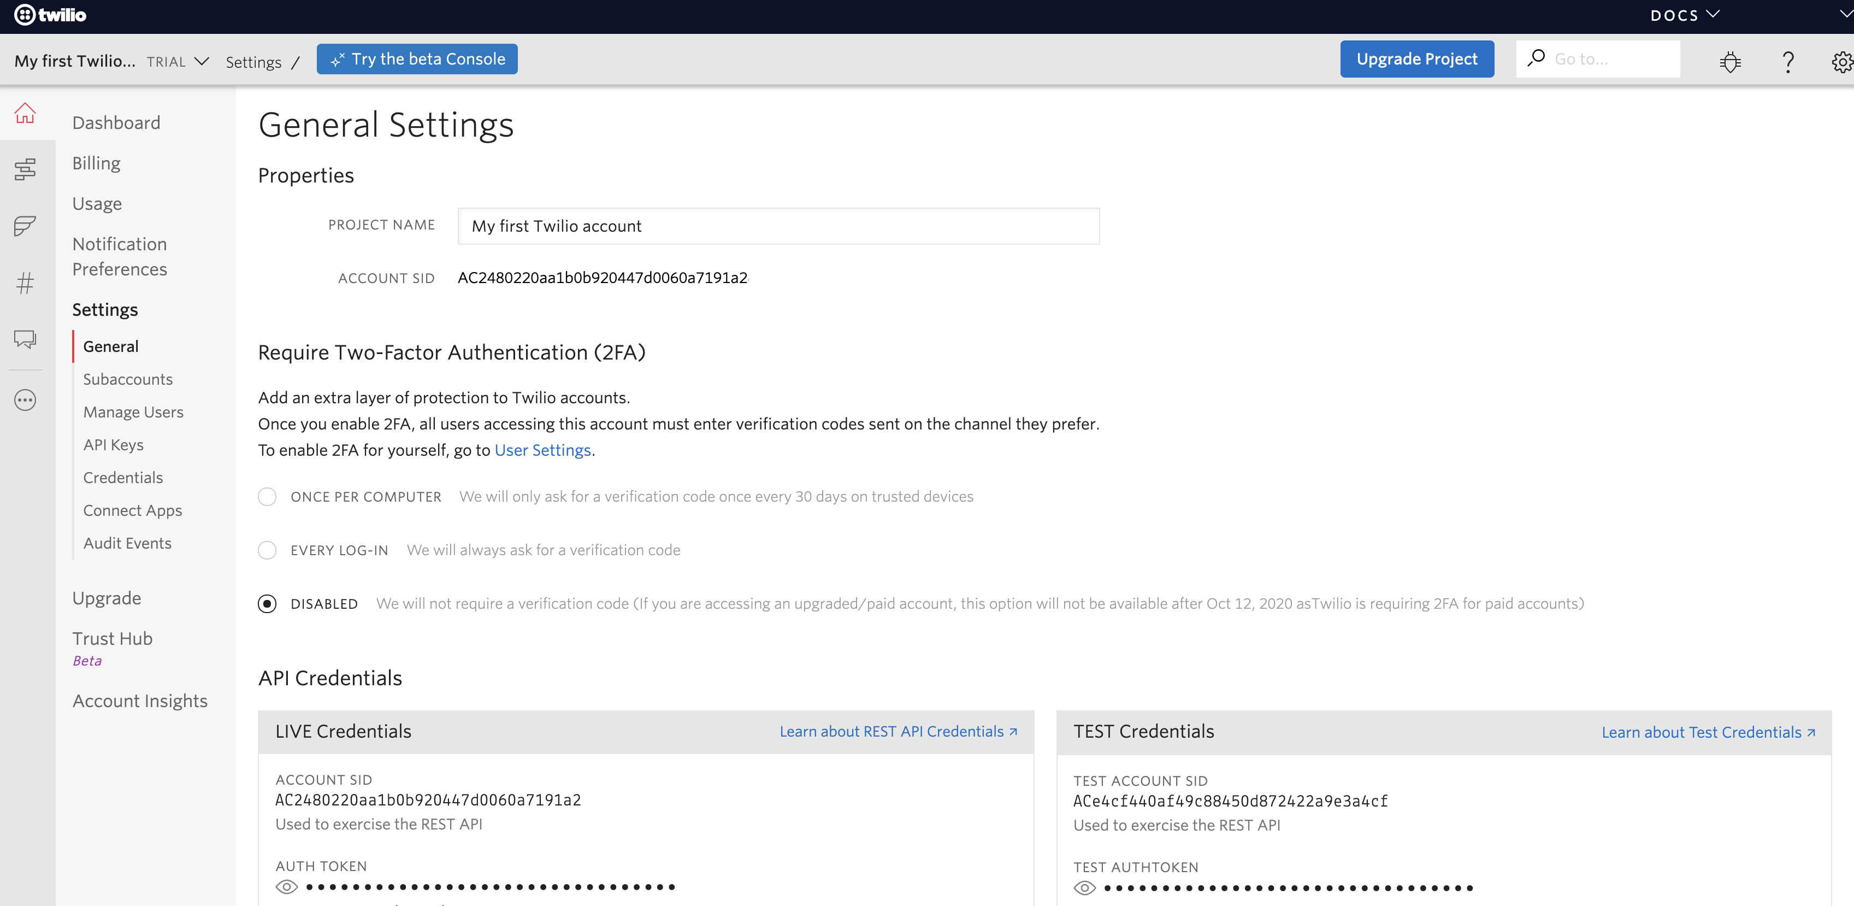Select the Account SID value in Properties
Screen dimensions: 1854x906
[x=603, y=278]
